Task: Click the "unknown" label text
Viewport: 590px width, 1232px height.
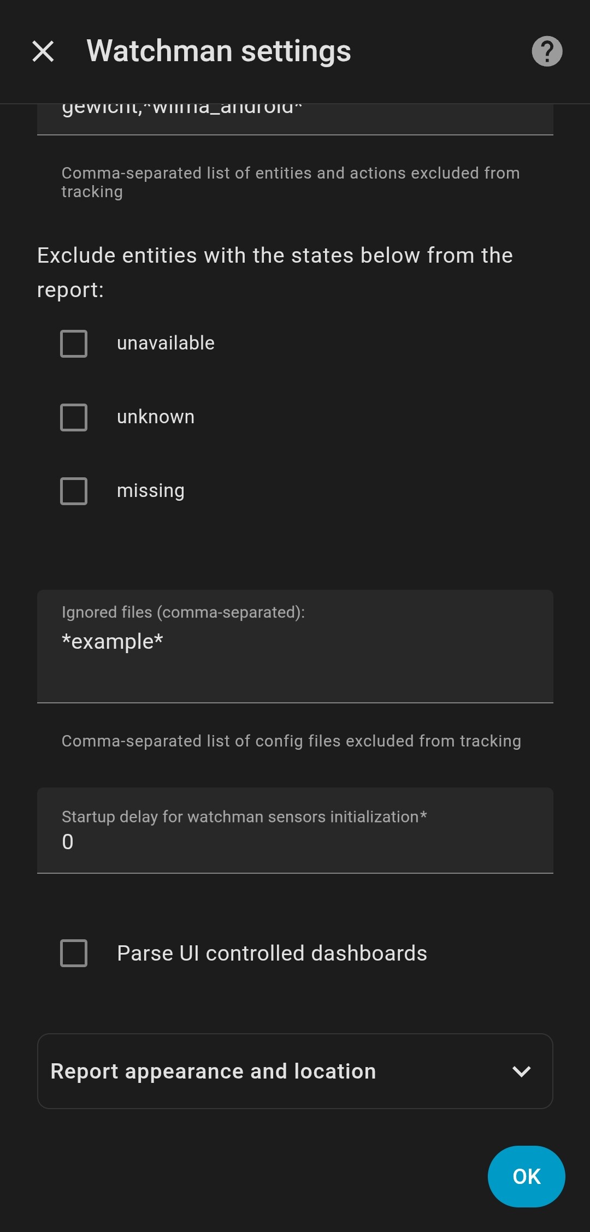Action: pos(156,417)
